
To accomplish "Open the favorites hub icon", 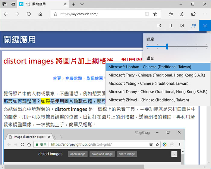I will [x=171, y=14].
